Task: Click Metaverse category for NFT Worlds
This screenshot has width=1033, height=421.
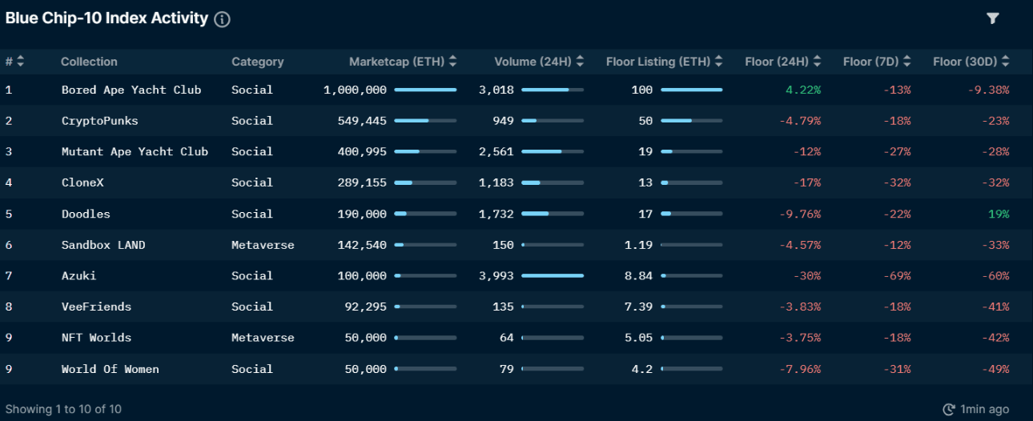Action: [x=263, y=338]
